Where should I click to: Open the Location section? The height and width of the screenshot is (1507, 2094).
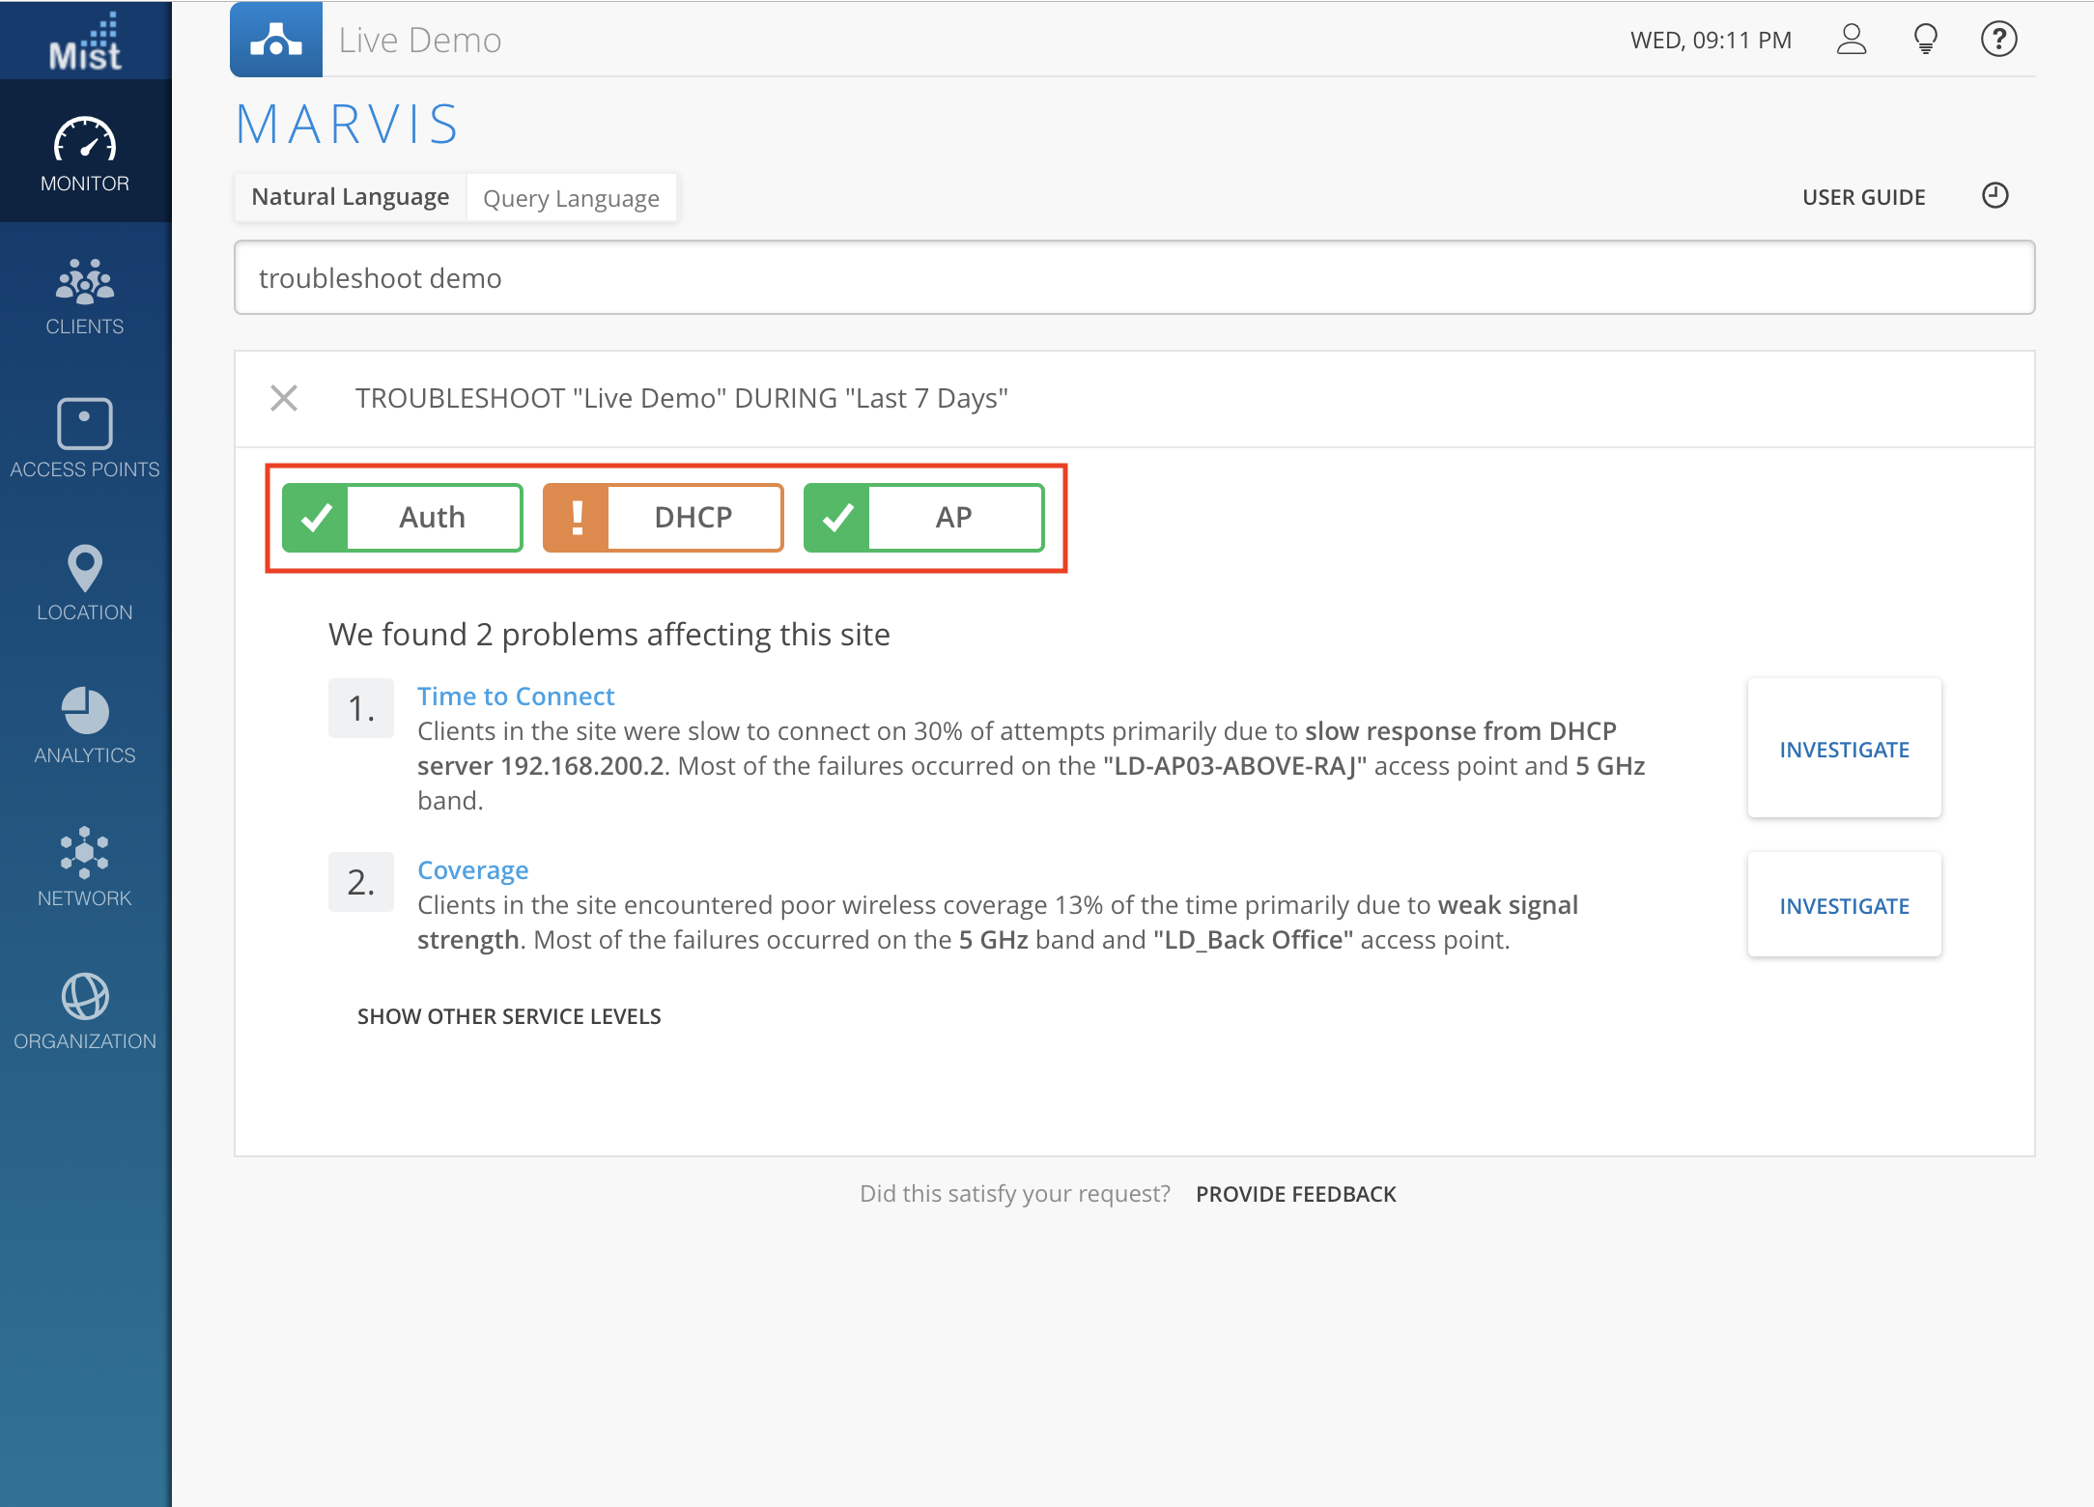coord(85,582)
